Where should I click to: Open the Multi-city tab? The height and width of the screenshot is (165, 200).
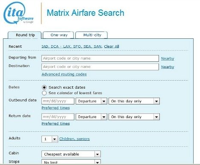(91, 35)
